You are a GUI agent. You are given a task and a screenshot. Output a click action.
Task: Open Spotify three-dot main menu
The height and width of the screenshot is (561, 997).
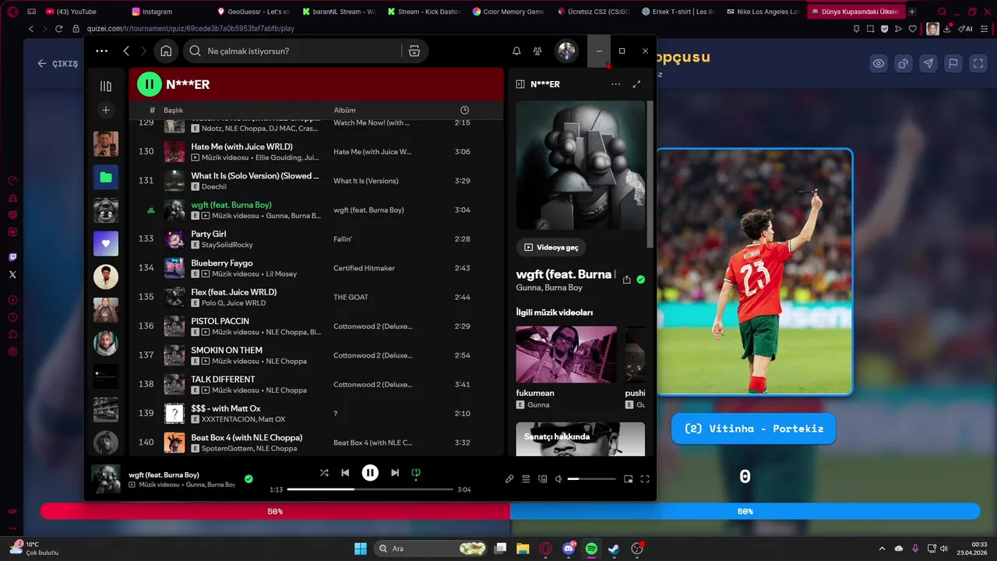coord(102,51)
